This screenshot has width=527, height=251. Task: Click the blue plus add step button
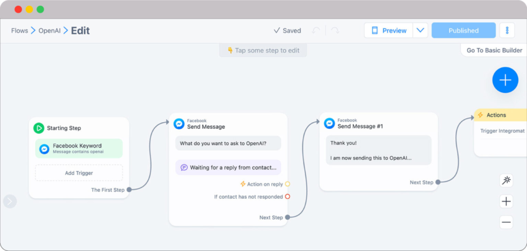tap(505, 80)
